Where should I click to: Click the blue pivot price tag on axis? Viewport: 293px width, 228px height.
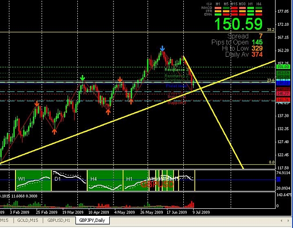[283, 83]
